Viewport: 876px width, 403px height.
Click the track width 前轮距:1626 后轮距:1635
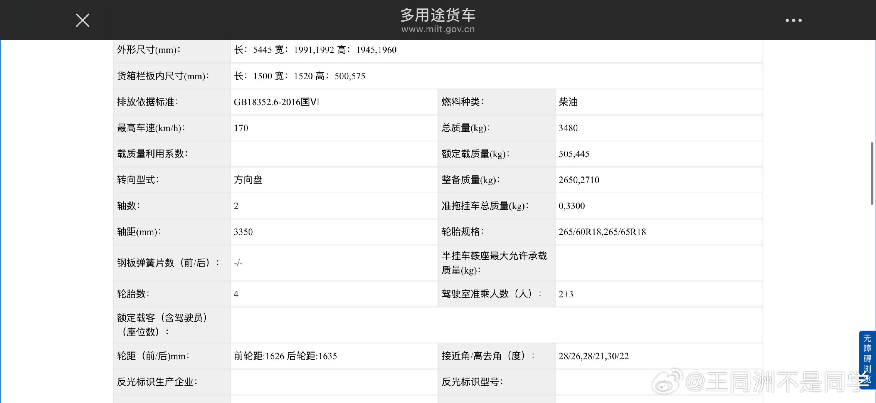(285, 356)
